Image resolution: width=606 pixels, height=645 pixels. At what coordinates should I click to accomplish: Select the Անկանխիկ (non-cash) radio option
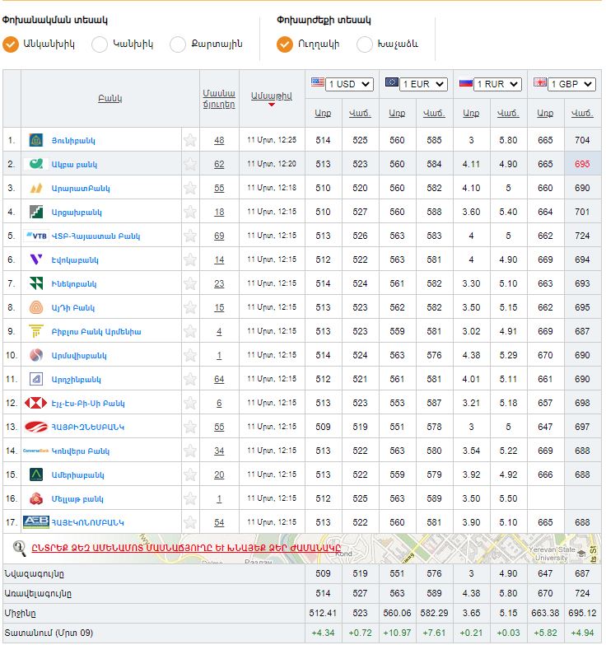[x=11, y=44]
